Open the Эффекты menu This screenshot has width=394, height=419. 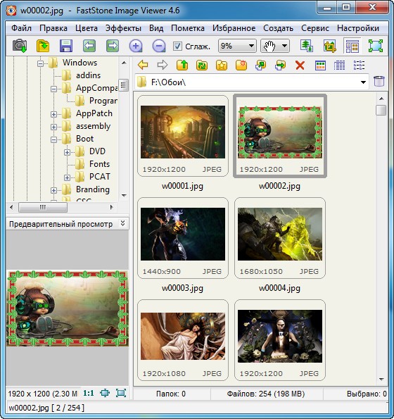(x=123, y=28)
